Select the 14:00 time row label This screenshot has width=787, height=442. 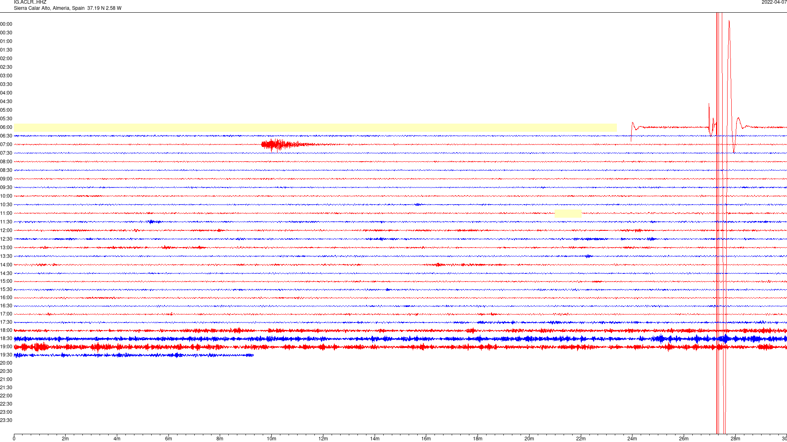click(x=6, y=265)
